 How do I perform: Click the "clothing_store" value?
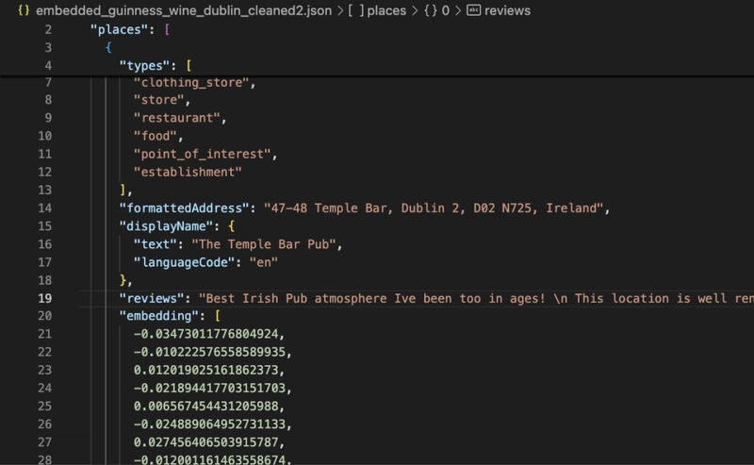click(x=191, y=83)
